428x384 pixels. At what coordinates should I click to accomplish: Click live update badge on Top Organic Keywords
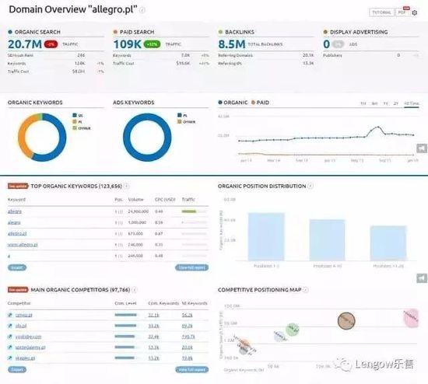coord(18,187)
